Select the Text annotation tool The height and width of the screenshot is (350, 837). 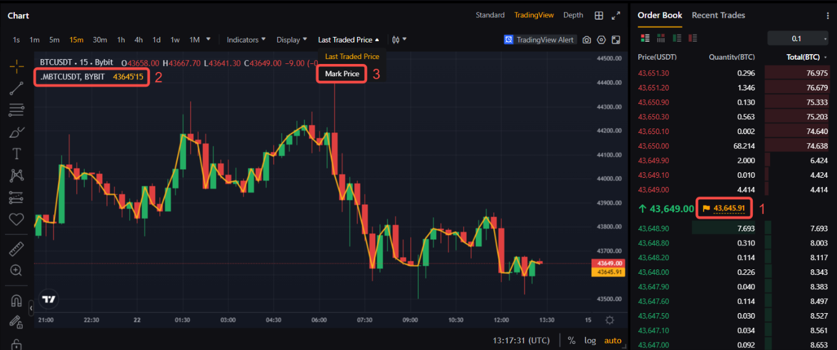tap(17, 154)
